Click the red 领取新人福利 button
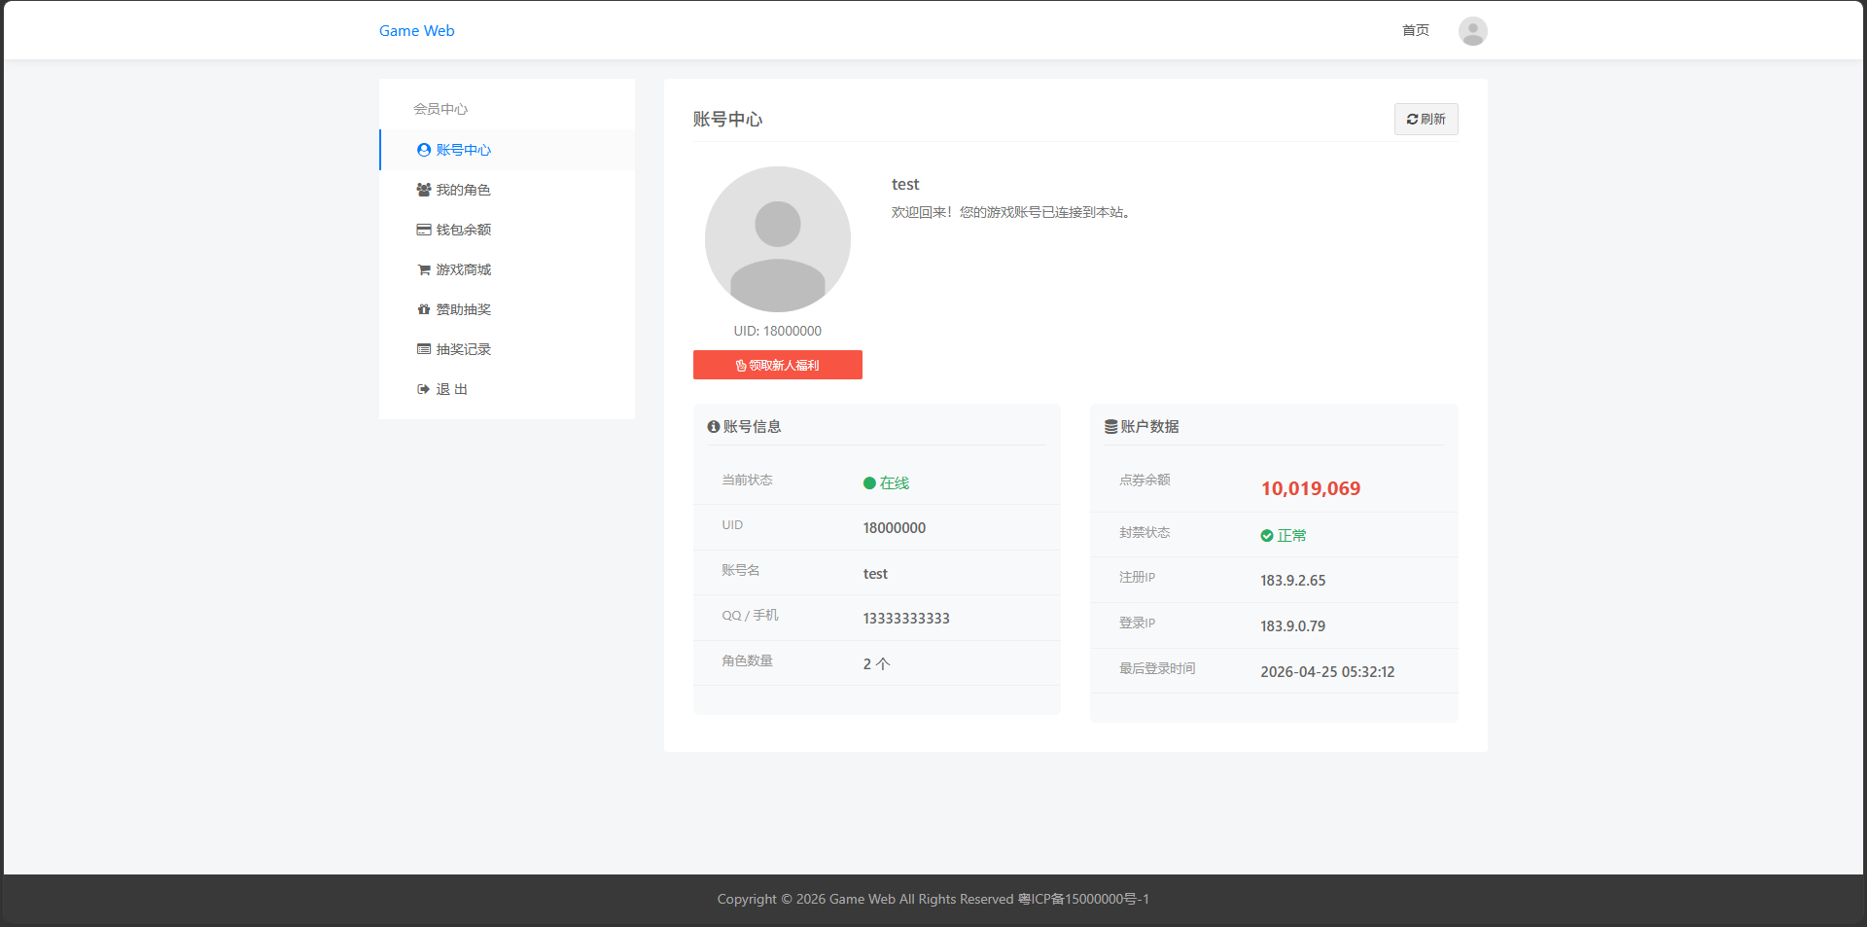This screenshot has height=927, width=1867. pyautogui.click(x=777, y=365)
